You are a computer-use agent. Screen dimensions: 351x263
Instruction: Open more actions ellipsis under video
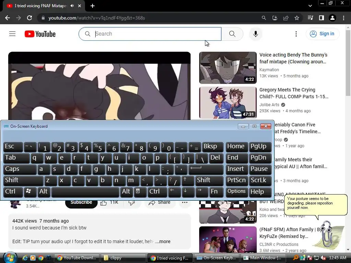pos(185,202)
